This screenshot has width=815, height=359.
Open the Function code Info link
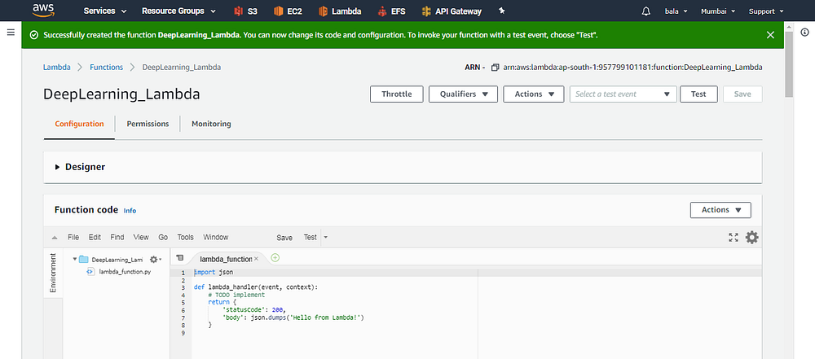pyautogui.click(x=130, y=210)
